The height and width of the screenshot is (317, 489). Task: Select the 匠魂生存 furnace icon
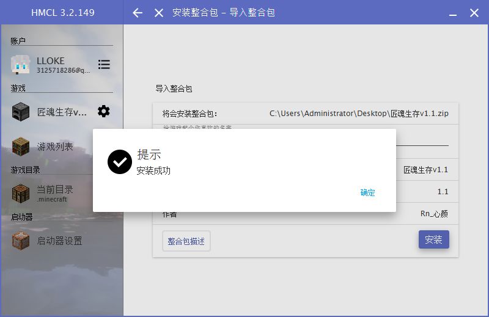(x=21, y=112)
